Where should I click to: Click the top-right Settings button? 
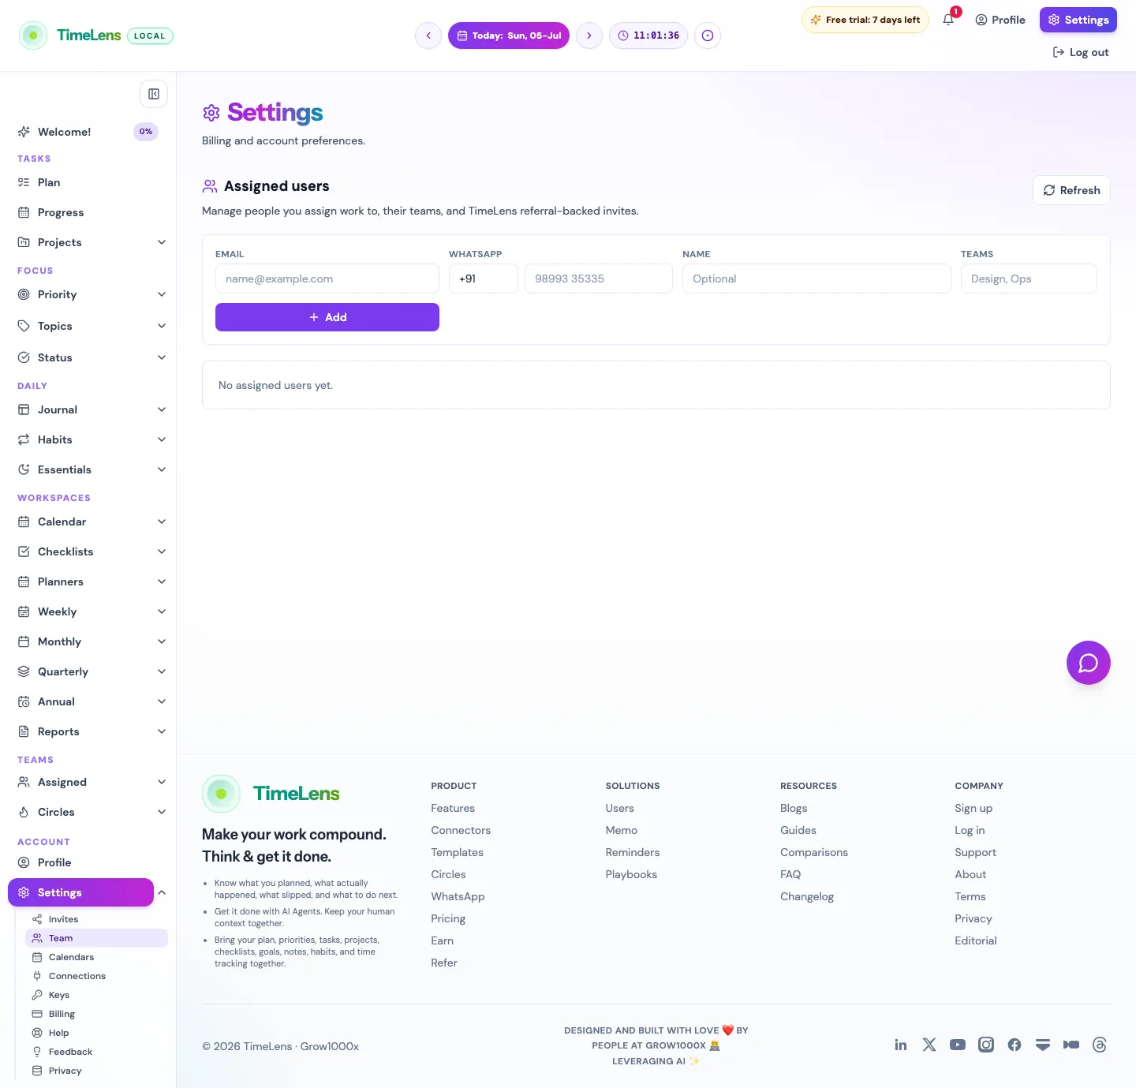point(1078,20)
